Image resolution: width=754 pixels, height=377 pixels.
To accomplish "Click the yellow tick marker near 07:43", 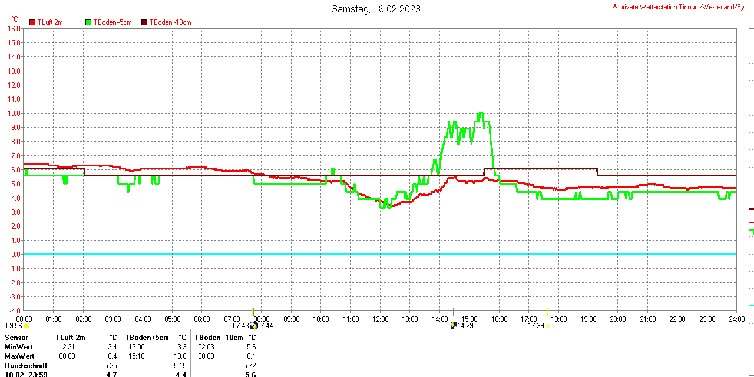I will click(x=253, y=312).
